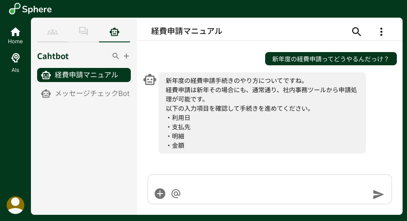Go to Home in sidebar
Image resolution: width=407 pixels, height=221 pixels.
15,35
